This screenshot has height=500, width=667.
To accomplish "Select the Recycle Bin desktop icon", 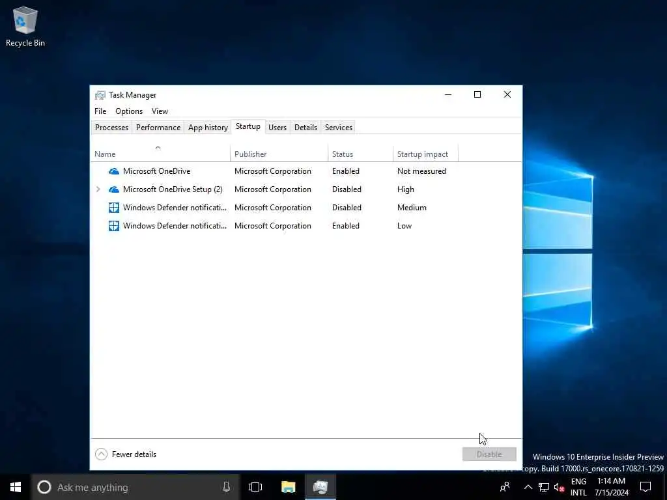I will 25,26.
